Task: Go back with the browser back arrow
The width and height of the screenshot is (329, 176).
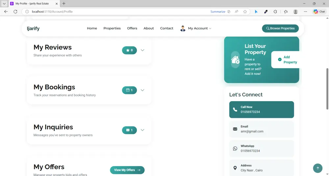Action: pyautogui.click(x=6, y=12)
